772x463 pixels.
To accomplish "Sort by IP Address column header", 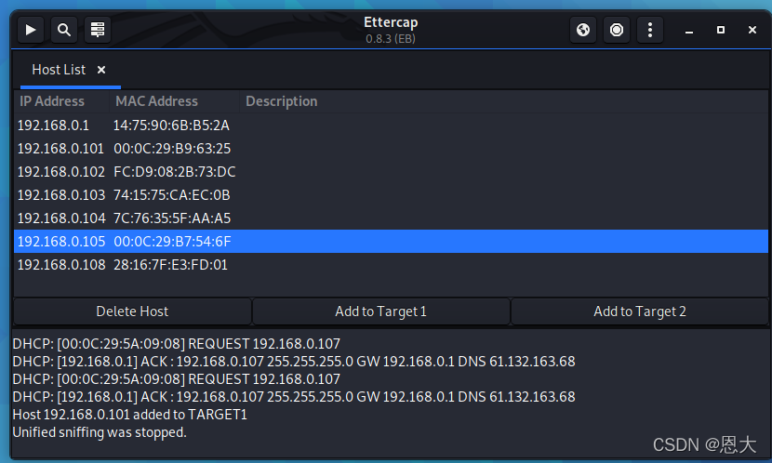I will click(x=53, y=101).
